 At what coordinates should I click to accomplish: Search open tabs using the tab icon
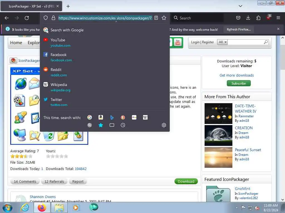click(112, 125)
